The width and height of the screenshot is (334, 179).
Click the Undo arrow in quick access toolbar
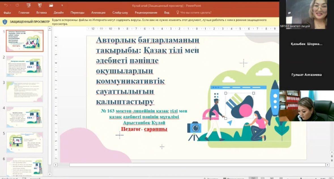6,5
